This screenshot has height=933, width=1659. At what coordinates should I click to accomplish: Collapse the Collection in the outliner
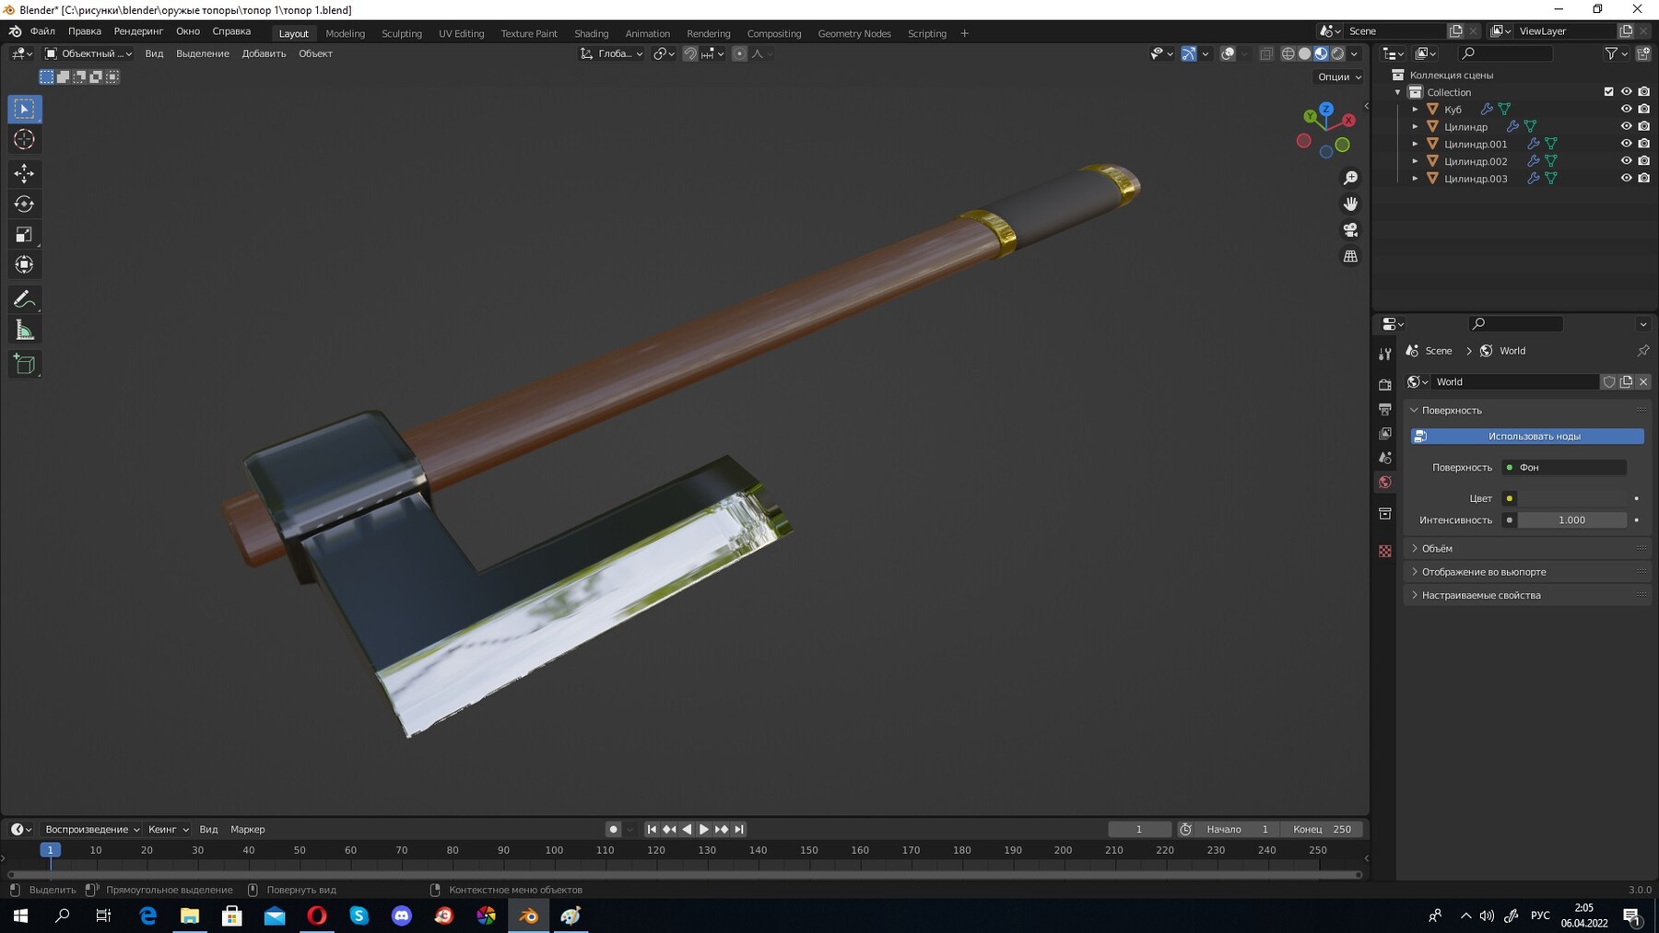(x=1397, y=92)
